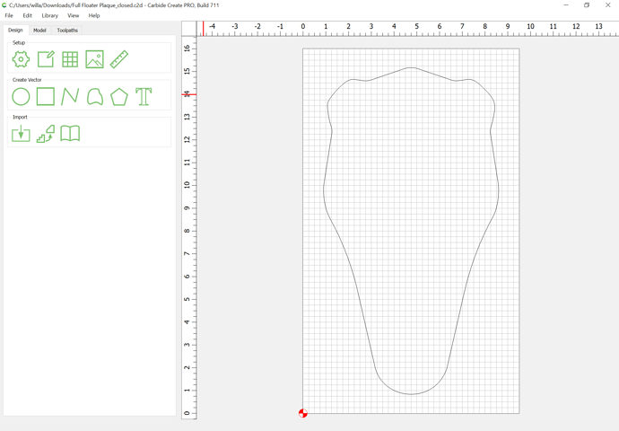The height and width of the screenshot is (431, 619).
Task: Select the Circle vector tool
Action: (x=21, y=96)
